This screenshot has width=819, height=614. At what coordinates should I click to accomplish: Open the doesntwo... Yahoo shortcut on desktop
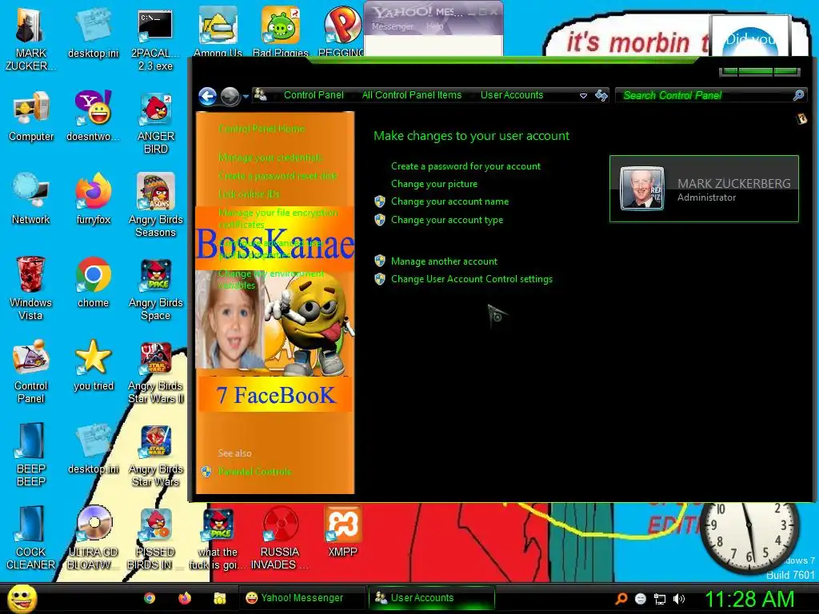93,116
